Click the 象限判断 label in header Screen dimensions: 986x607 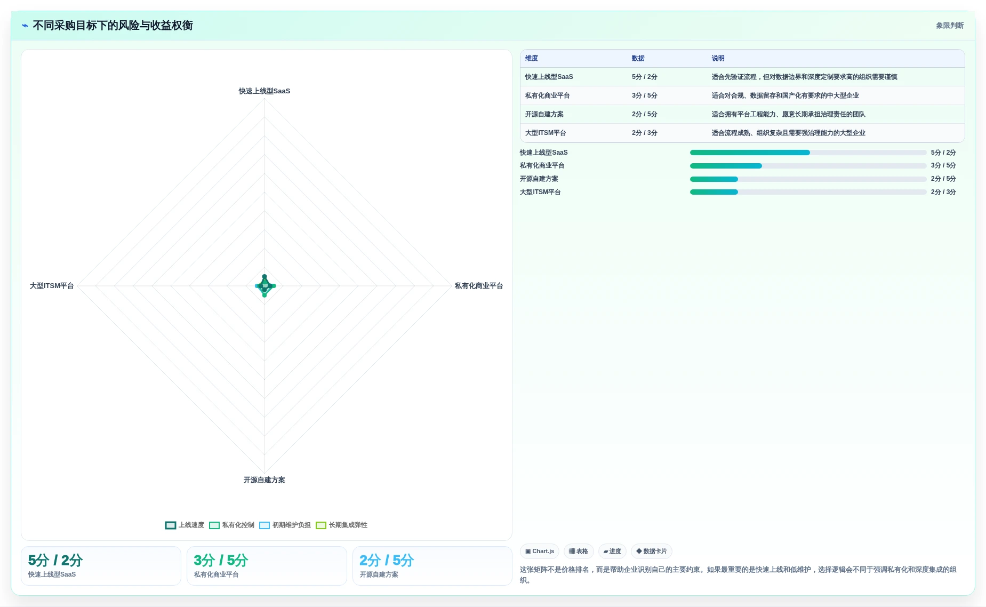point(950,26)
